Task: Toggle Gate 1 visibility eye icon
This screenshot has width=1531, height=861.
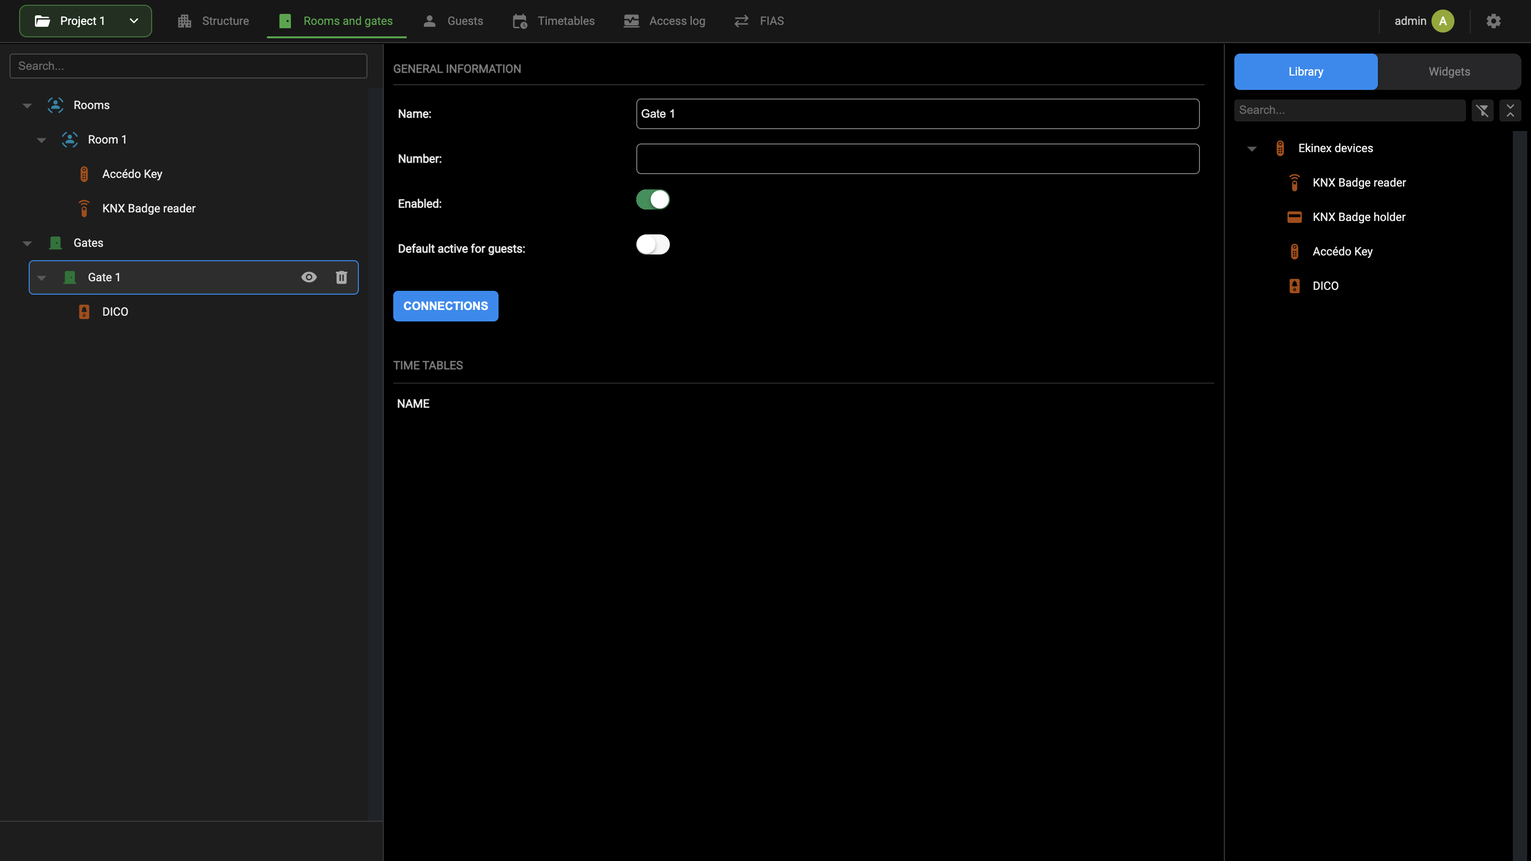Action: (309, 277)
